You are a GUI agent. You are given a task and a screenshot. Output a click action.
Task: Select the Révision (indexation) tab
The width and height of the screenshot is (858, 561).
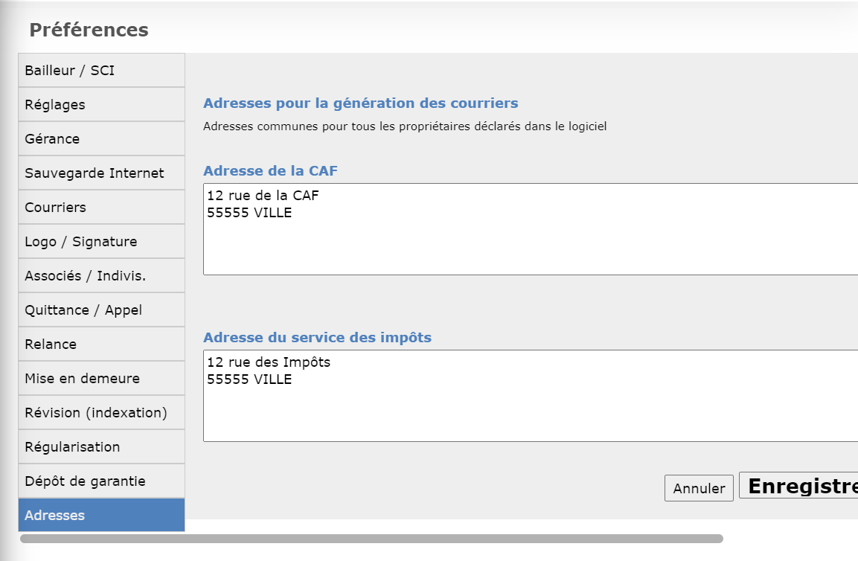101,413
